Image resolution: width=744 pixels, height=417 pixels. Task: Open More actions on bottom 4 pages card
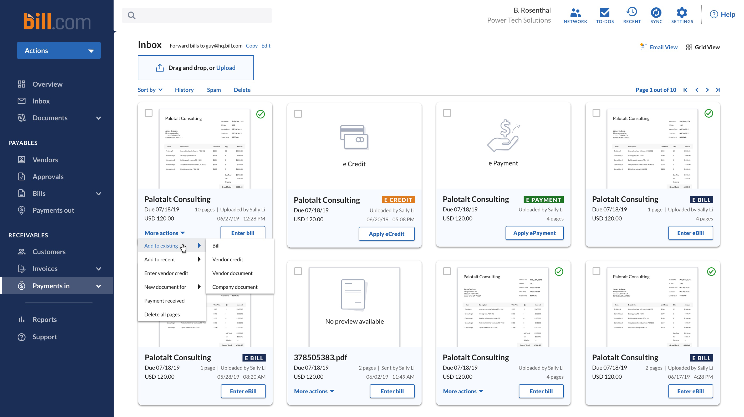(x=463, y=391)
